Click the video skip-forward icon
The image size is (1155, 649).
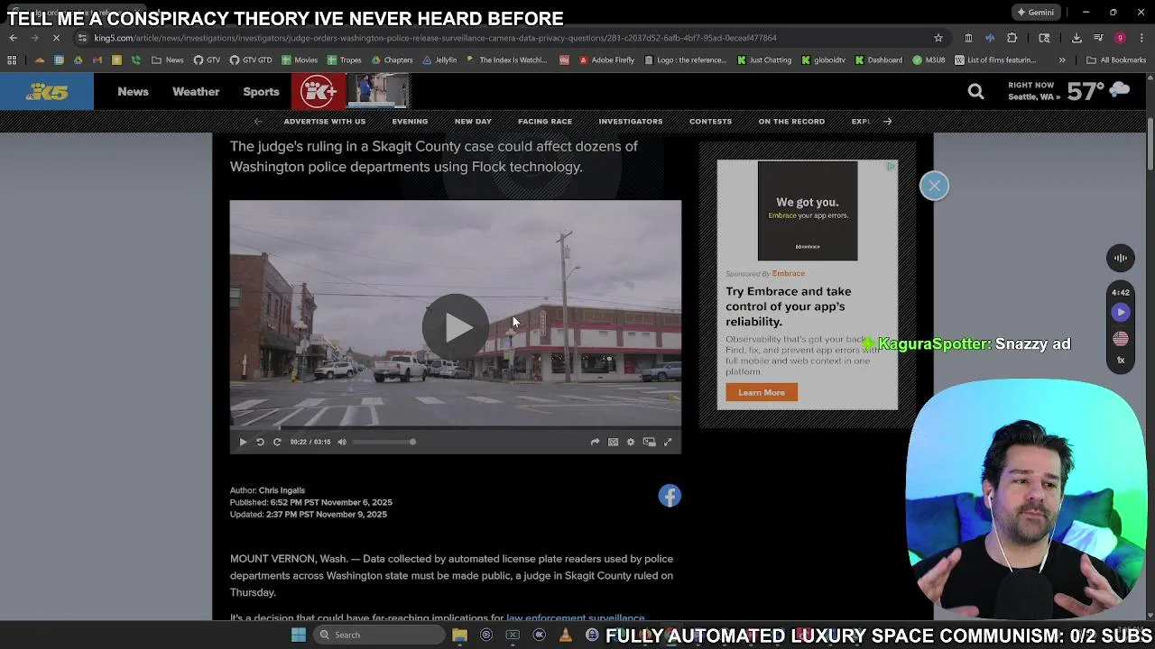(x=277, y=442)
